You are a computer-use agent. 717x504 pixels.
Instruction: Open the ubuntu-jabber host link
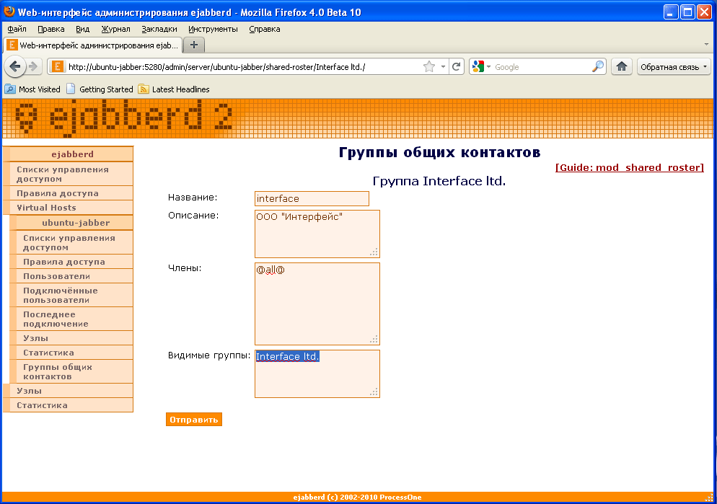(76, 223)
